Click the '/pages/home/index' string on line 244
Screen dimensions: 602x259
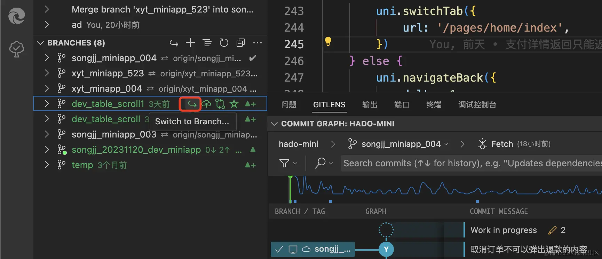500,28
